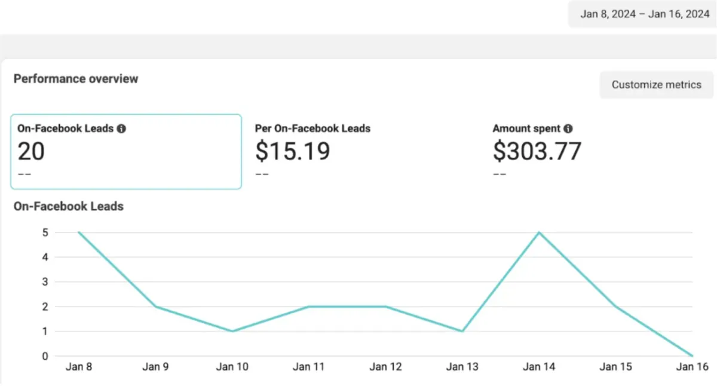This screenshot has width=717, height=386.
Task: Click the Jan 16 data point on chart
Action: coord(692,356)
